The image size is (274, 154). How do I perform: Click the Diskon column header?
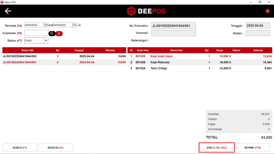[x=236, y=50]
